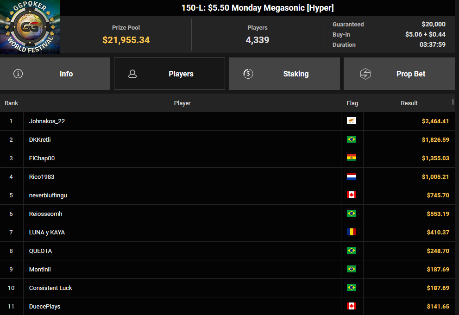Click the Bolivia flag for ElChap00
Screen dimensions: 459x315
352,158
